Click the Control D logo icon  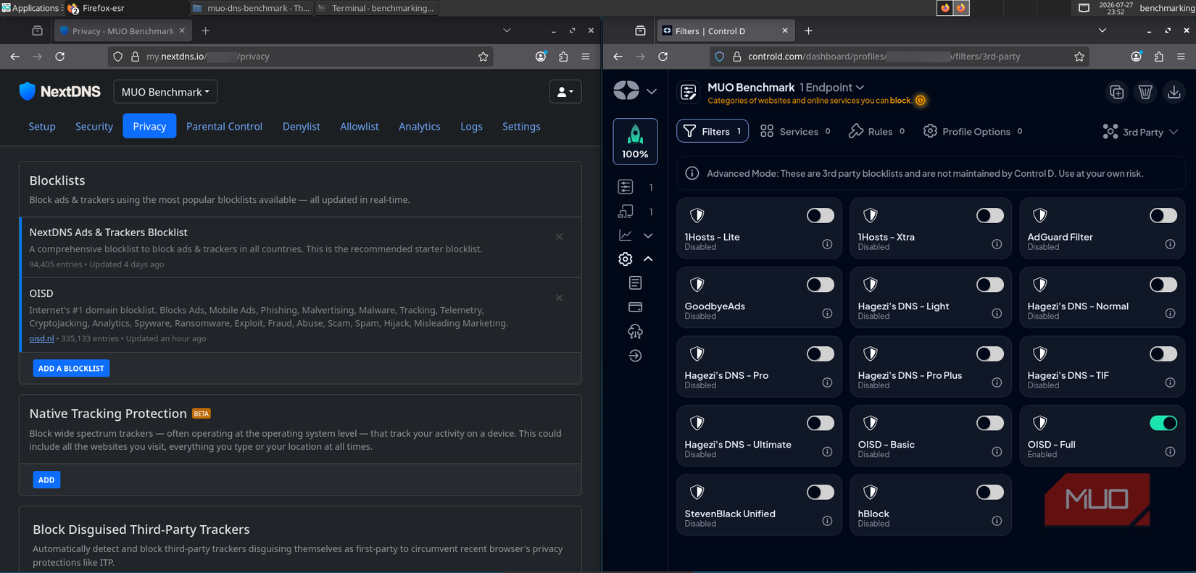click(x=626, y=91)
